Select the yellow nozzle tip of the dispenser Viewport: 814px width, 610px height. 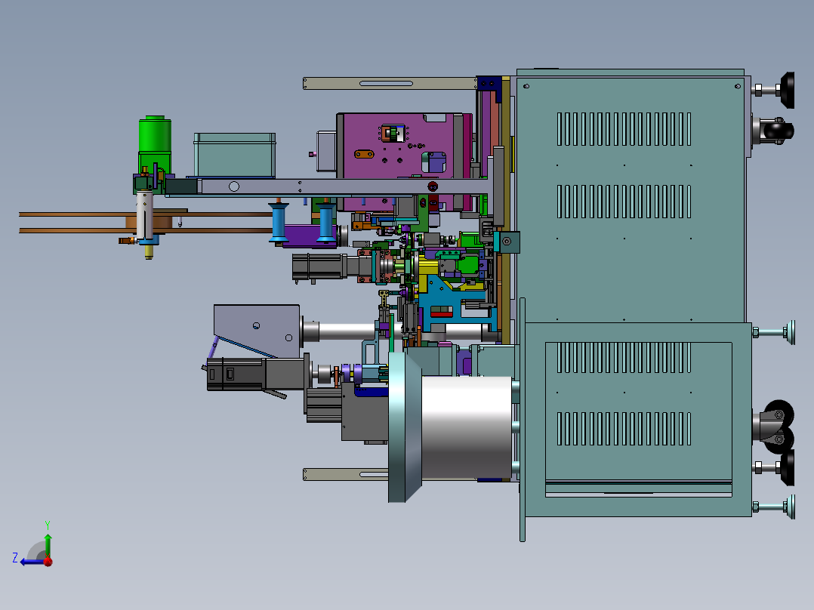[149, 252]
